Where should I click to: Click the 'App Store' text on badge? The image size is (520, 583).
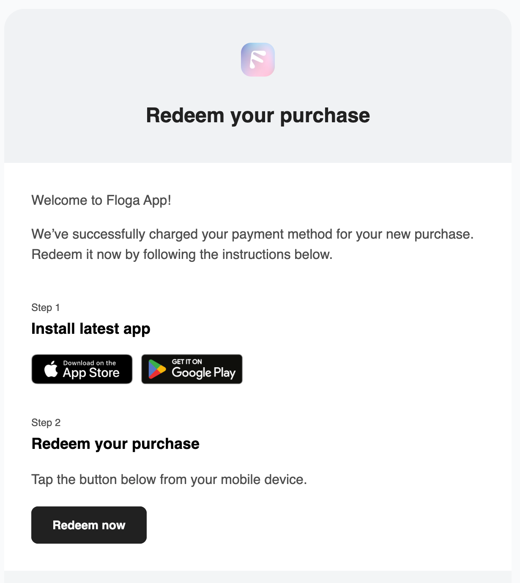(x=91, y=373)
